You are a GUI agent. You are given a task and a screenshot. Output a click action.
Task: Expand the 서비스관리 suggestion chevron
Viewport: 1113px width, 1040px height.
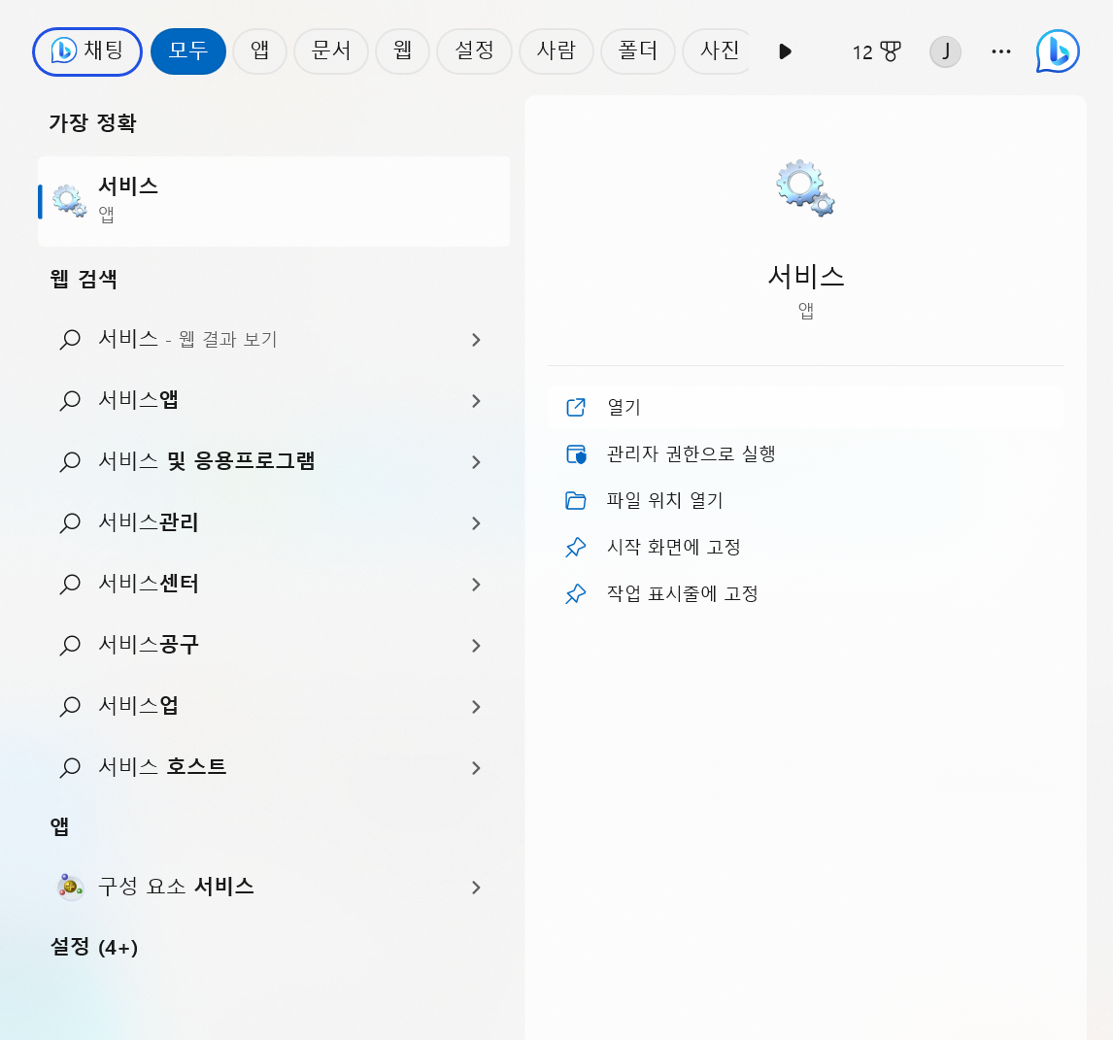(476, 523)
